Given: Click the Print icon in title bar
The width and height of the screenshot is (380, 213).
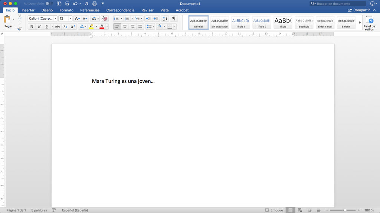Looking at the screenshot, I should [x=94, y=3].
